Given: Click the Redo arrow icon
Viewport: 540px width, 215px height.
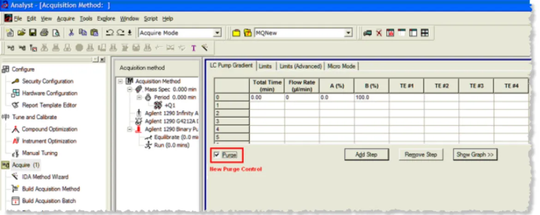Looking at the screenshot, I should [120, 33].
